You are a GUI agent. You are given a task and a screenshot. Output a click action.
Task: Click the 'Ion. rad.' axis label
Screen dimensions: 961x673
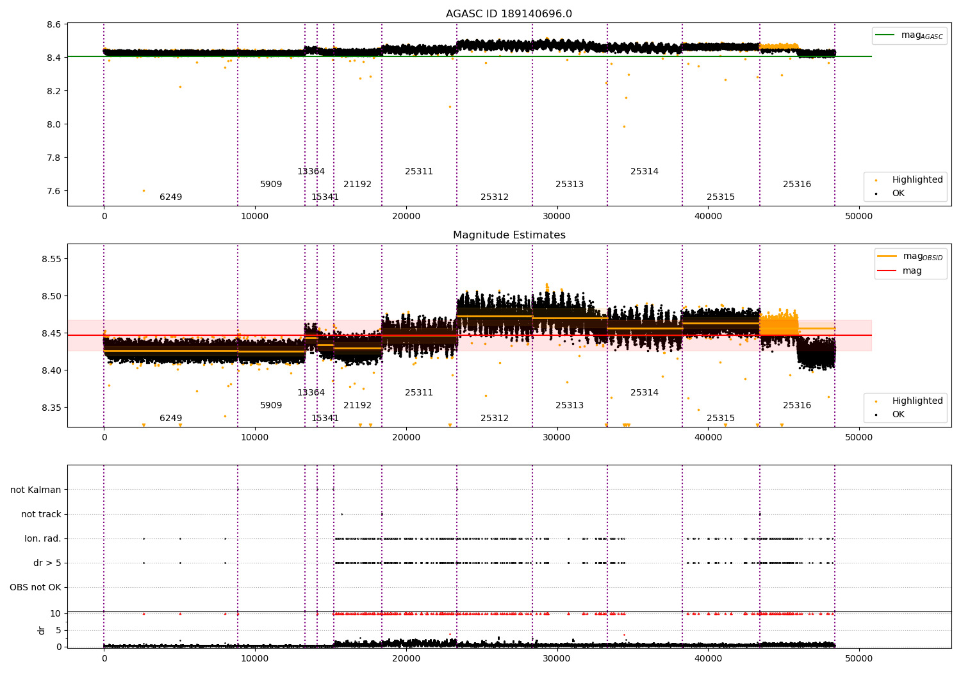pos(43,538)
